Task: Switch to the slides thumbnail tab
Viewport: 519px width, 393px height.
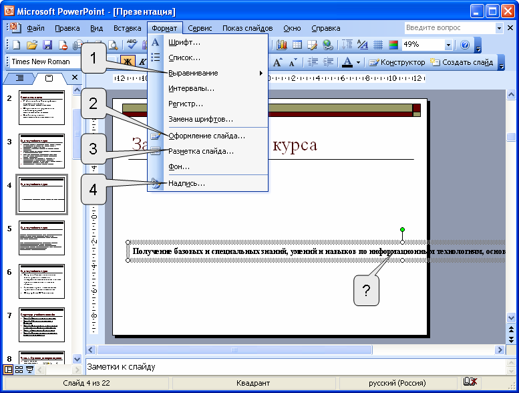Action: coord(49,78)
